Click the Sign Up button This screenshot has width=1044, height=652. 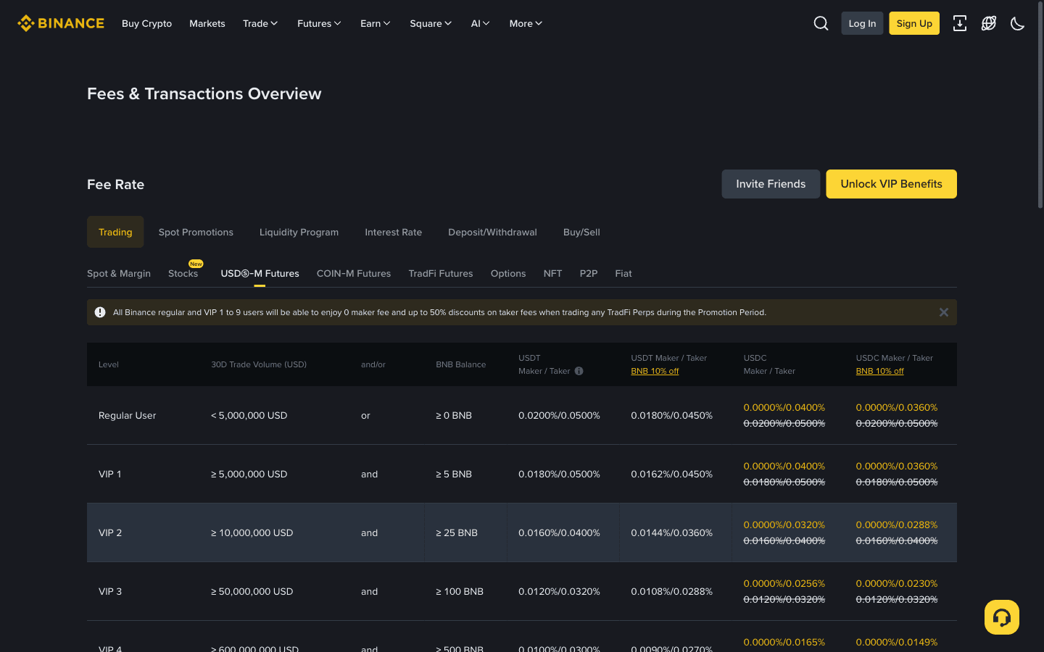[914, 23]
